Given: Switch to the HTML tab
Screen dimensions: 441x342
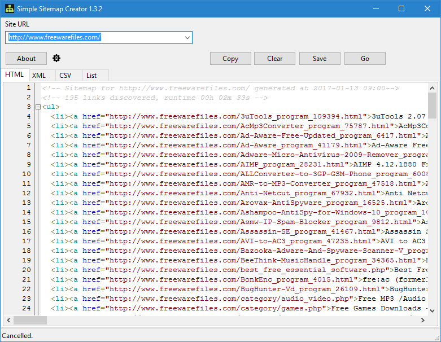Looking at the screenshot, I should (x=14, y=74).
